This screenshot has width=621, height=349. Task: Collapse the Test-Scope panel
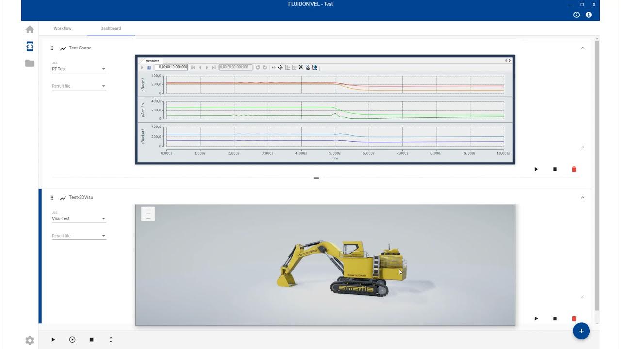[x=583, y=48]
